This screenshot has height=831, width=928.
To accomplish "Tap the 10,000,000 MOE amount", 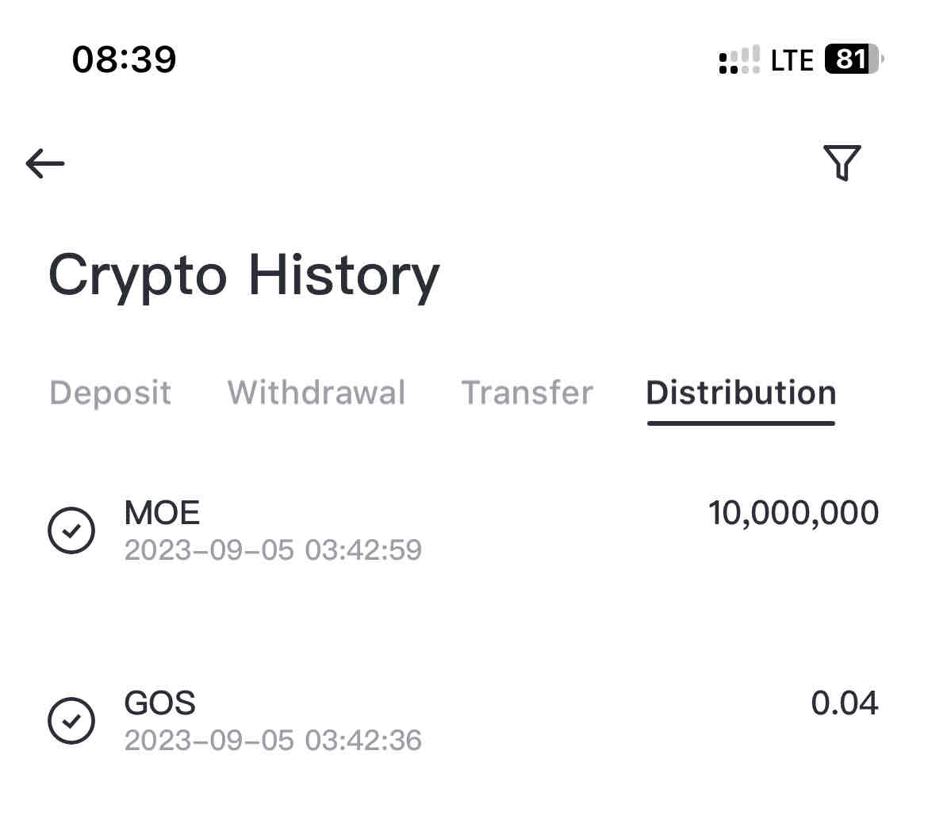I will click(793, 513).
